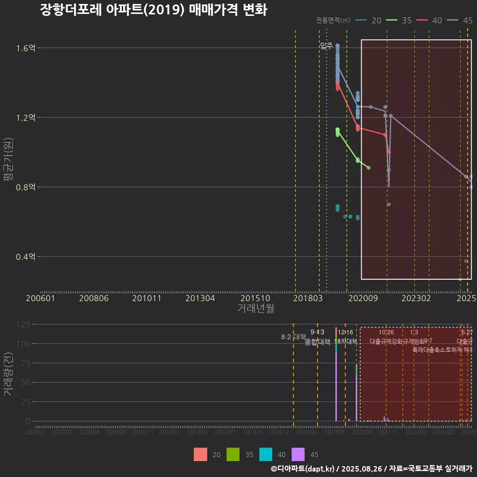Click the 거래량(건) axis title

(x=8, y=374)
